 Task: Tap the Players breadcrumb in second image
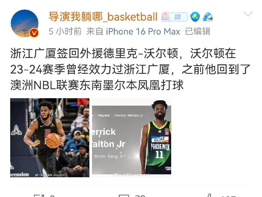(x=104, y=115)
